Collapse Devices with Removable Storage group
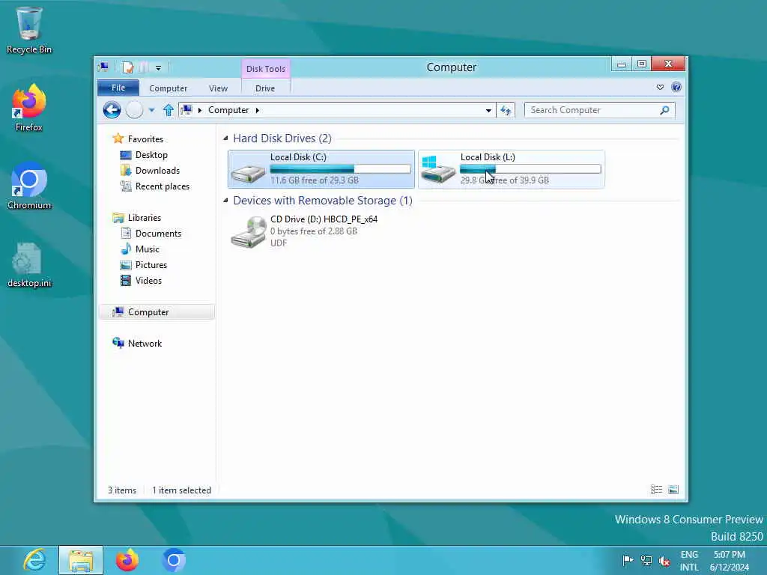Viewport: 767px width, 575px height. coord(225,201)
